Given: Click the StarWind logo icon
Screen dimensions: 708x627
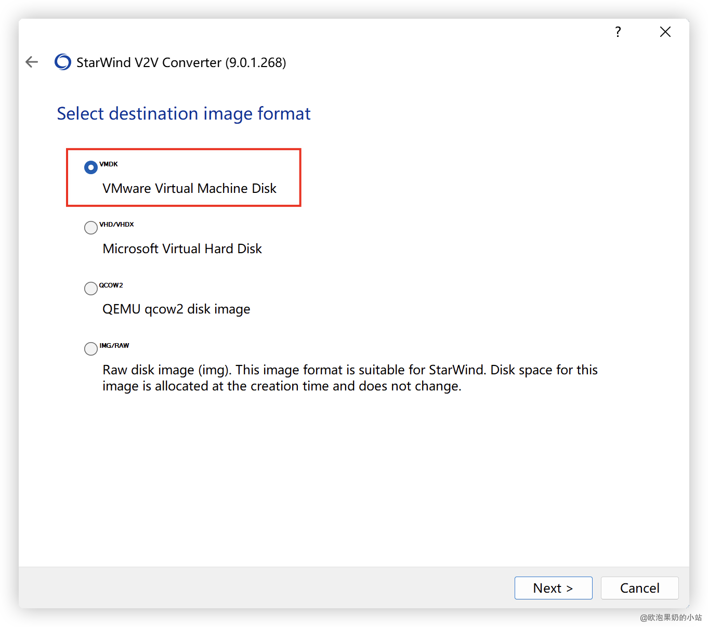Looking at the screenshot, I should (x=63, y=62).
